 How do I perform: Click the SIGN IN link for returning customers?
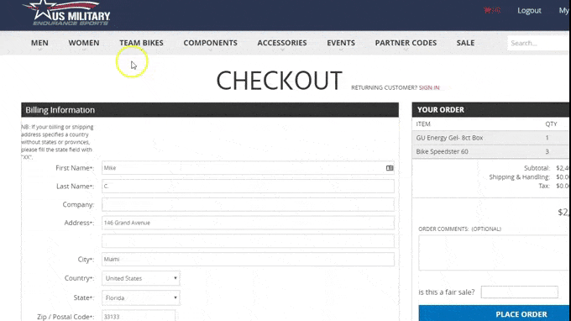429,87
